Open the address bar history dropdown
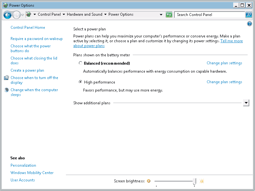 [x=161, y=15]
